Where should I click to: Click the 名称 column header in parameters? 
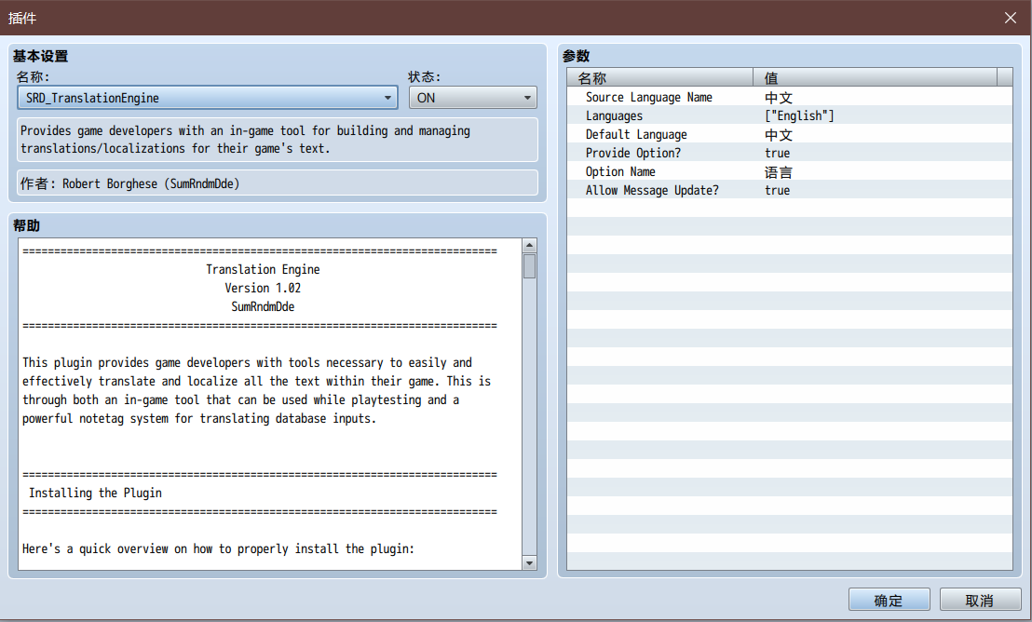(659, 77)
